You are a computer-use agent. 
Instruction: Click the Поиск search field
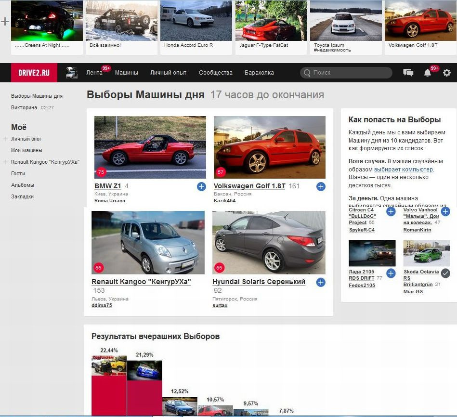[x=346, y=73]
